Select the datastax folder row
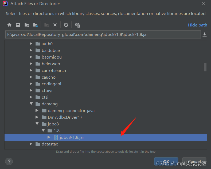Image resolution: width=211 pixels, height=169 pixels. point(106,144)
